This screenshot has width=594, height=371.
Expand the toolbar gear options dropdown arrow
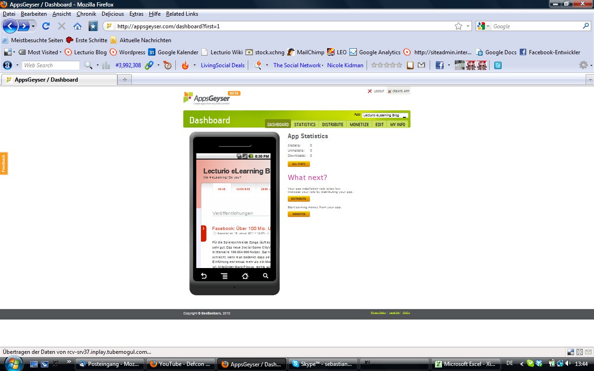[x=591, y=65]
